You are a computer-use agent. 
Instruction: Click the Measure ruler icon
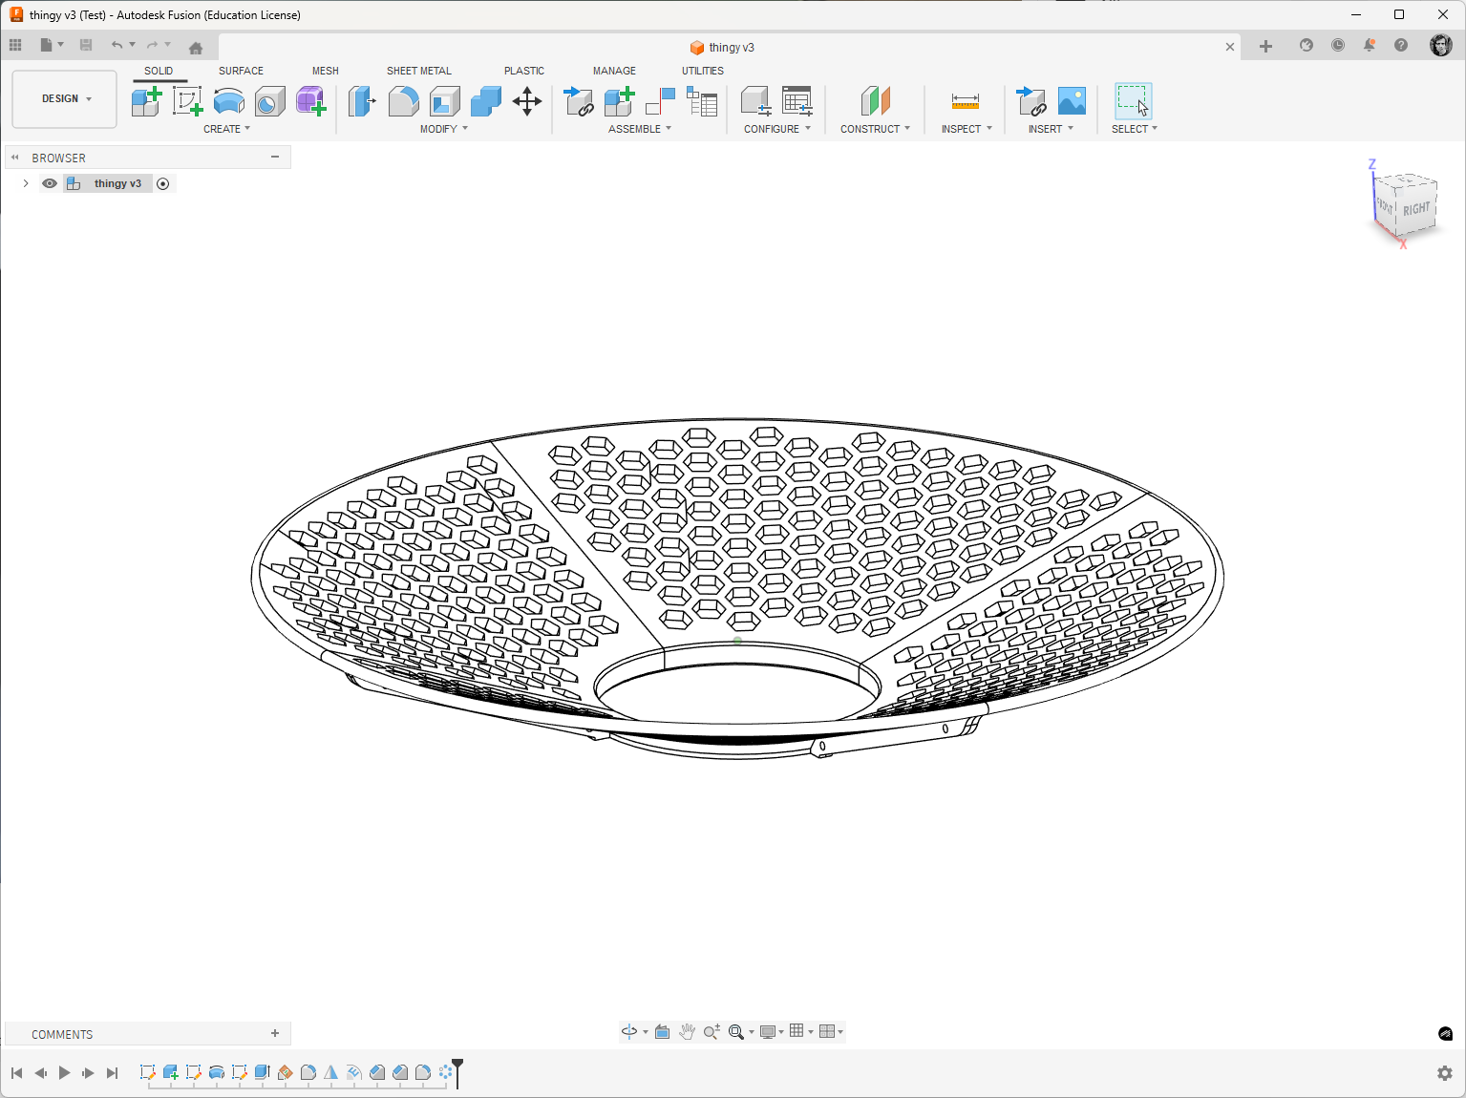(966, 100)
